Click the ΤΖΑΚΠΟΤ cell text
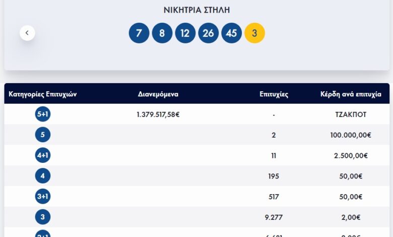The width and height of the screenshot is (393, 237). tap(351, 114)
